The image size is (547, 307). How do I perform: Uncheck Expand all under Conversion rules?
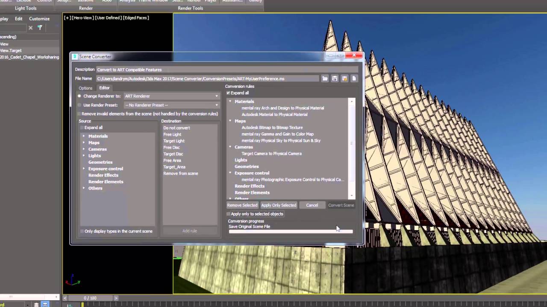228,93
